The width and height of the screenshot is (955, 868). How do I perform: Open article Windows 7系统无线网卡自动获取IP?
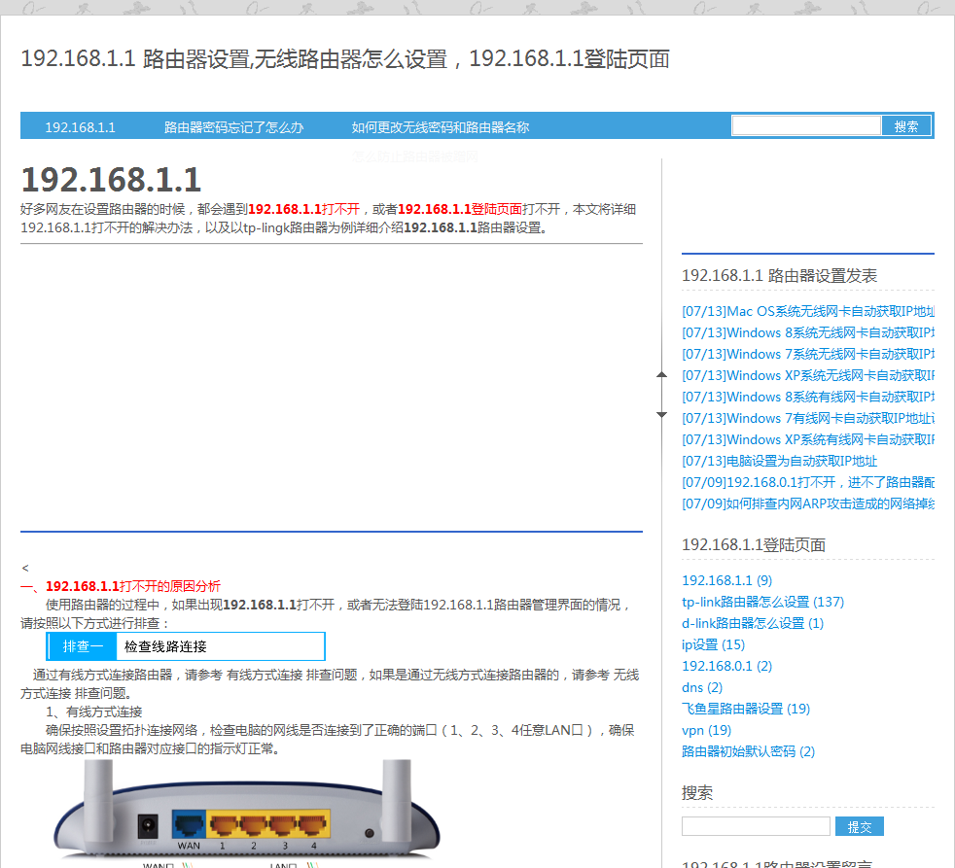tap(807, 354)
